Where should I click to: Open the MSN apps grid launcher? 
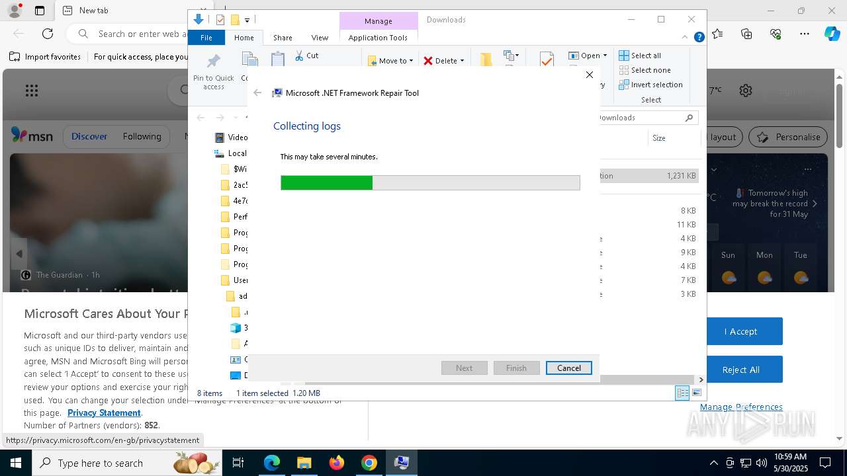click(31, 91)
